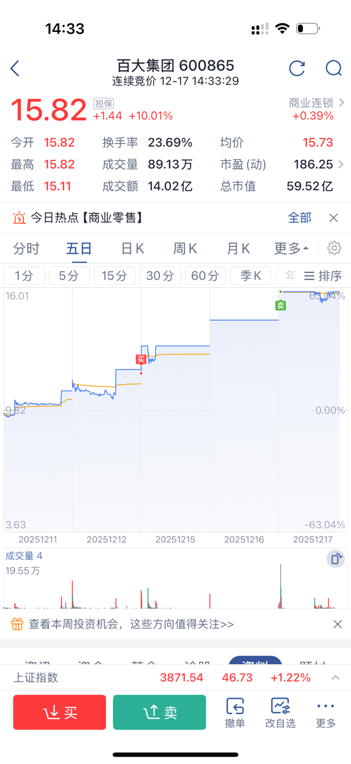Screen dimensions: 351x764
Task: Dismiss the 今日热点 banner
Action: coord(334,218)
